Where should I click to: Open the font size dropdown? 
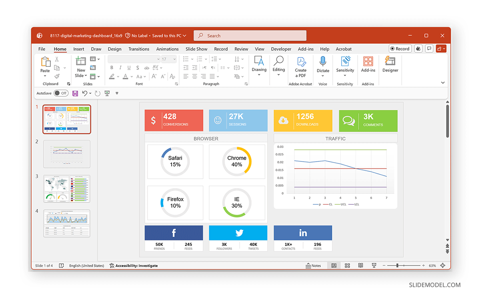174,59
